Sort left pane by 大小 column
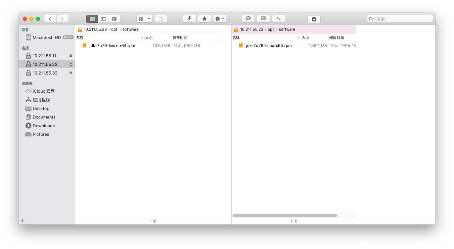454x249 pixels. pyautogui.click(x=158, y=38)
